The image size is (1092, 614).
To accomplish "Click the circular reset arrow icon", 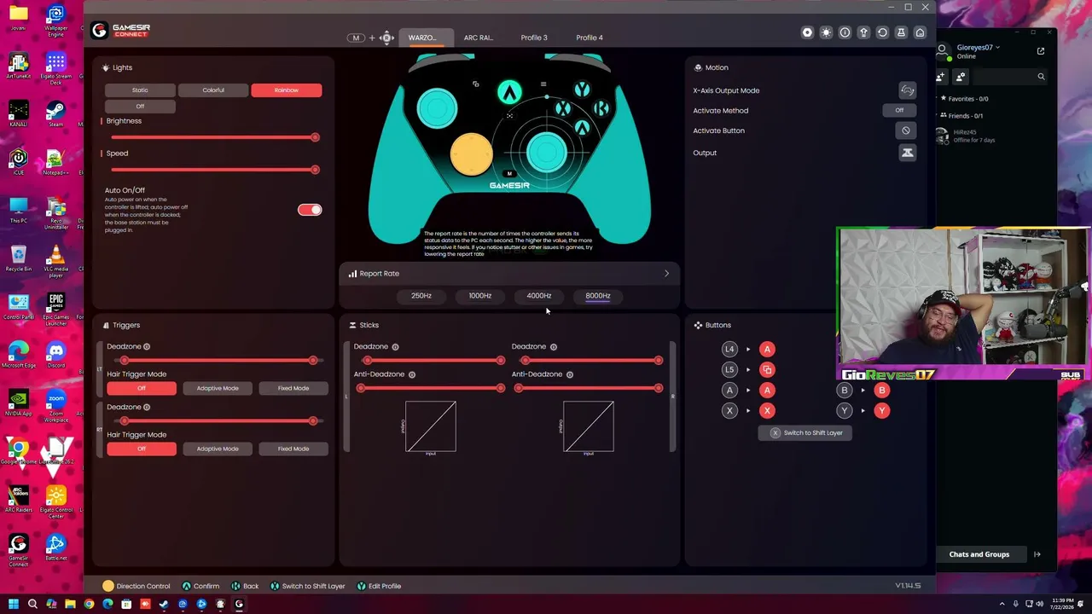I will click(x=882, y=32).
